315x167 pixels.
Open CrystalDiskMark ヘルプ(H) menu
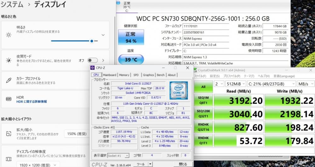(x=264, y=76)
